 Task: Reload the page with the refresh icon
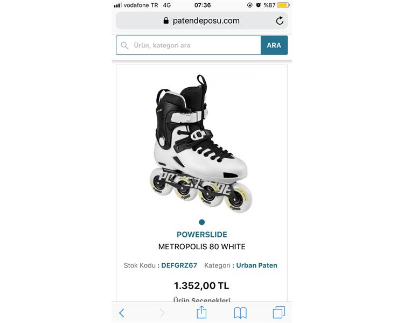(280, 20)
